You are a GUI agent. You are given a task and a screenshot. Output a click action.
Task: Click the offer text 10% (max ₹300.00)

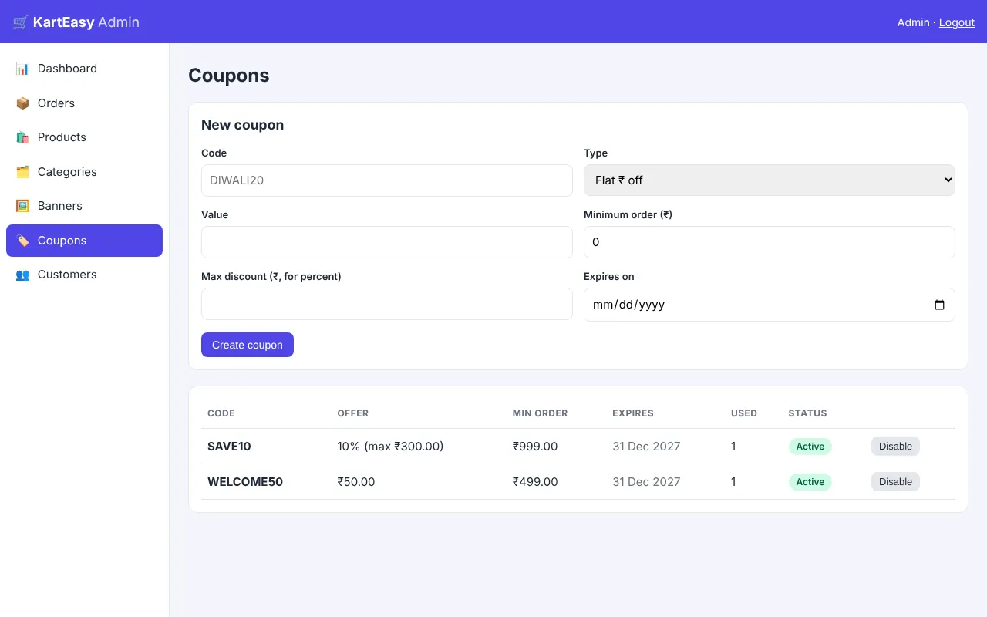pyautogui.click(x=390, y=447)
